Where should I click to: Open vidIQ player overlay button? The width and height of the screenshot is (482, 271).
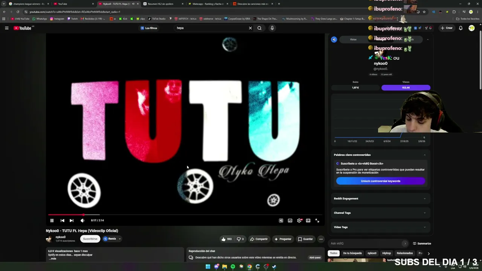pos(281,221)
